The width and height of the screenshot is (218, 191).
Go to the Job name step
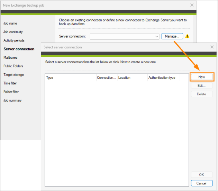coord(10,23)
